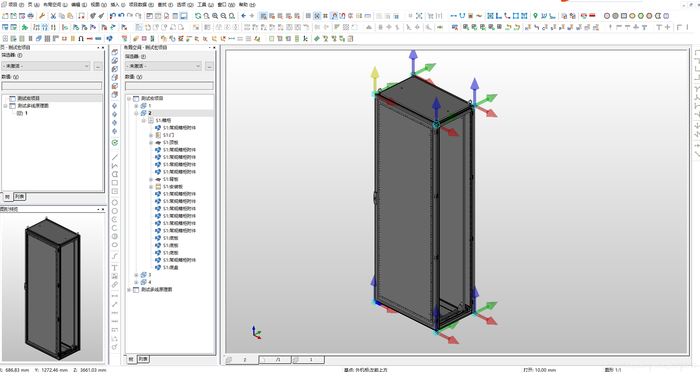
Task: Click the Zoom In magnifier icon
Action: coord(215,16)
